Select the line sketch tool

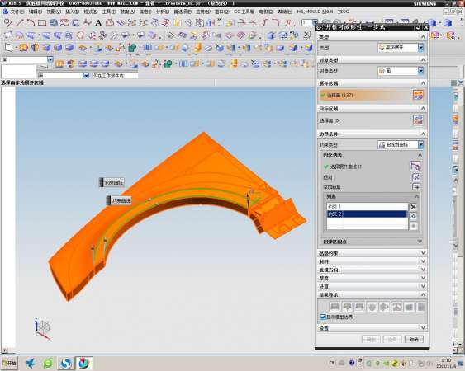20,22
